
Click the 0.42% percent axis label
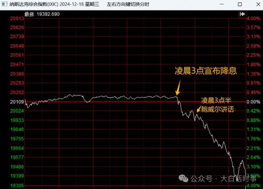click(x=253, y=111)
